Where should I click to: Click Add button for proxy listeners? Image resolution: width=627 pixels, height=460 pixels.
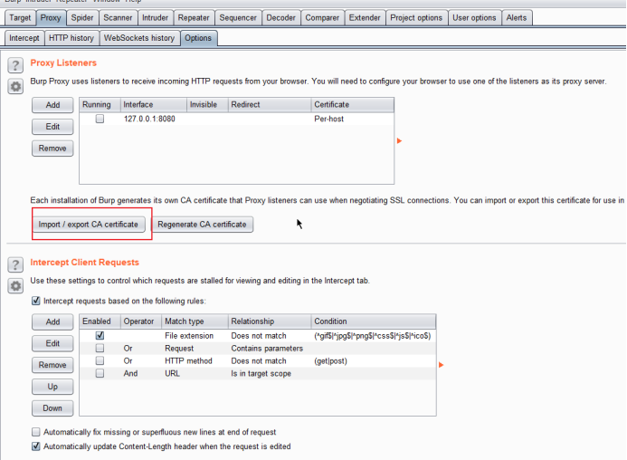[x=52, y=105]
